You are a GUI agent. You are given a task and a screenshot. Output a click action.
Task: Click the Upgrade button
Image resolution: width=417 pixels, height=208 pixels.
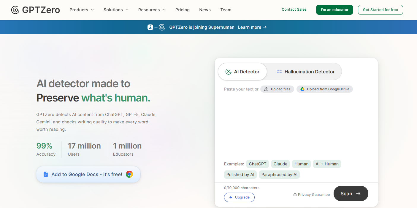[x=239, y=197]
